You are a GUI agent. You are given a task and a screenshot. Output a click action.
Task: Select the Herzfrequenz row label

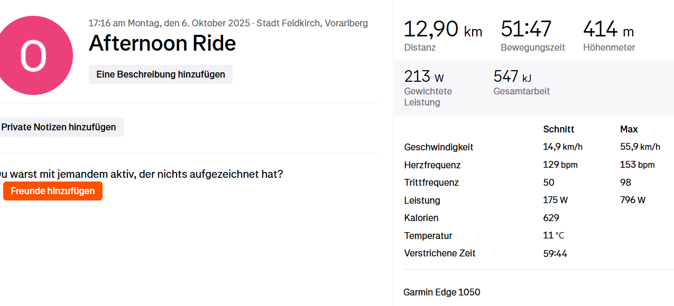(x=432, y=165)
